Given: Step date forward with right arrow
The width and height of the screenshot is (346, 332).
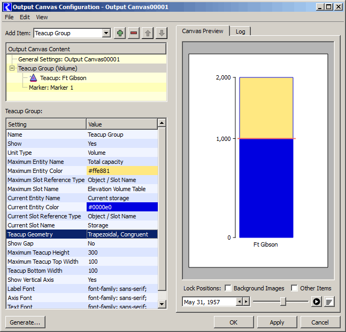Looking at the screenshot, I should (246, 302).
